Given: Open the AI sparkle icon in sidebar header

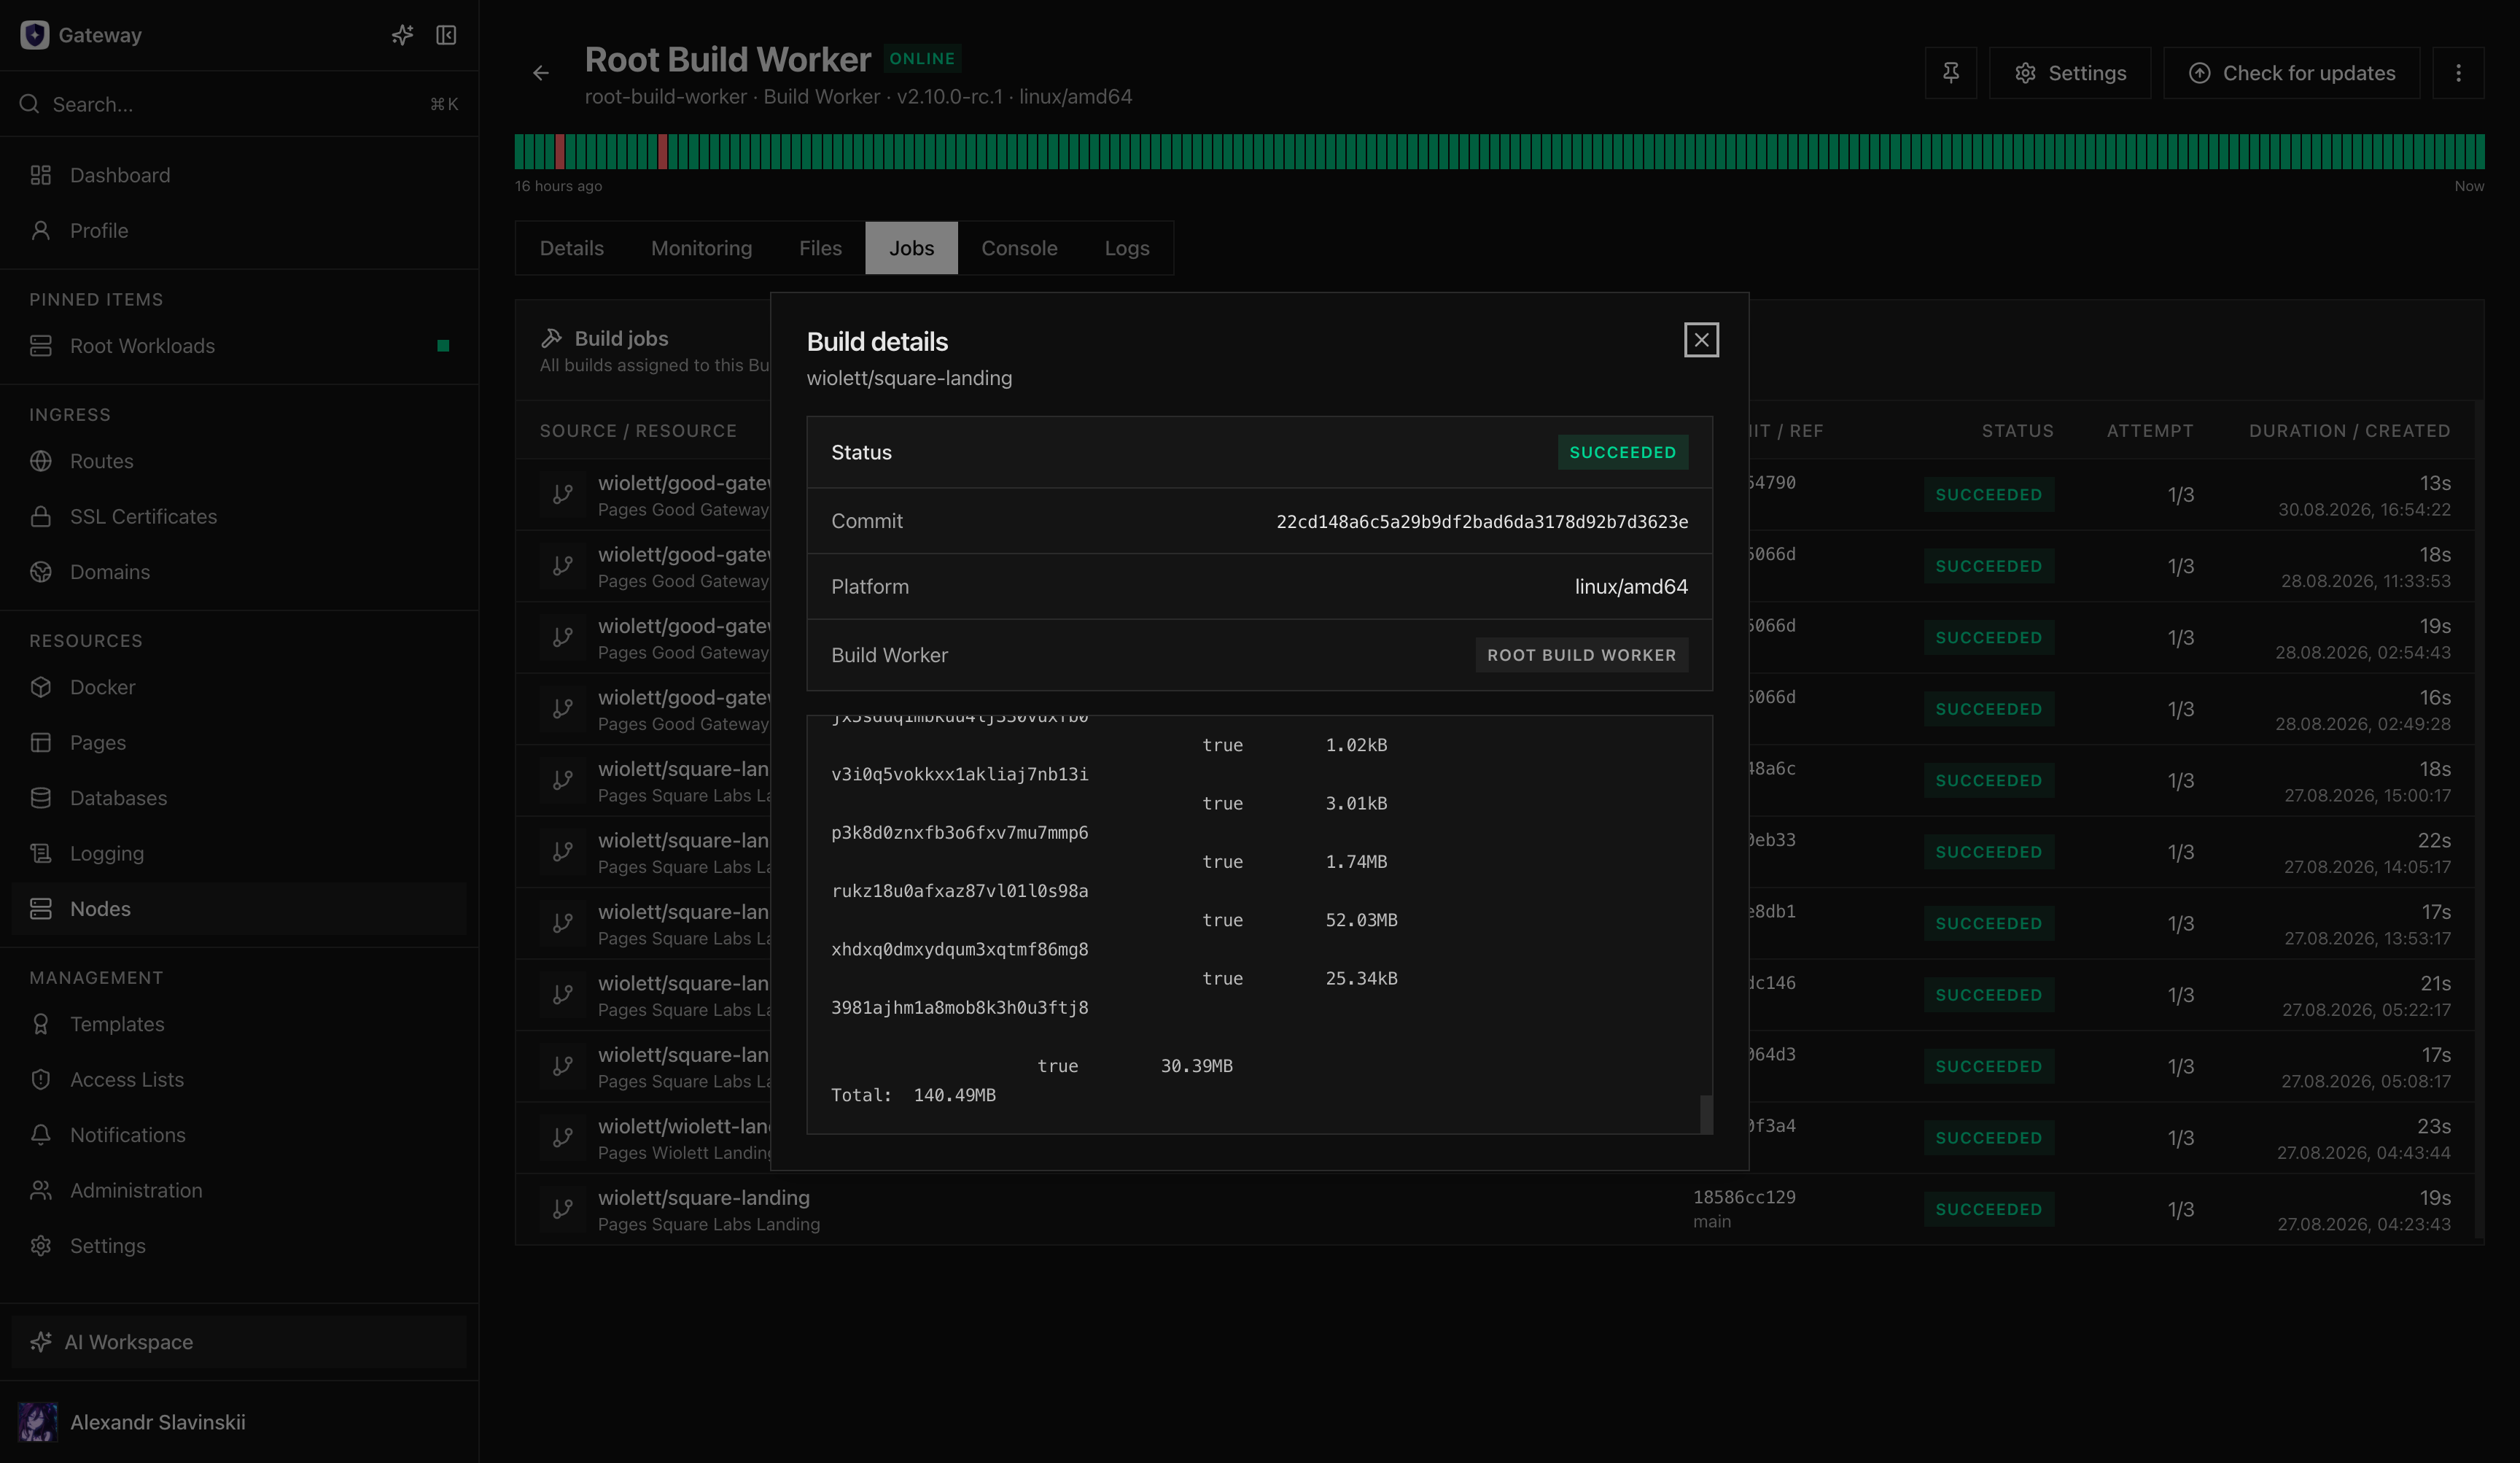Looking at the screenshot, I should pos(402,35).
